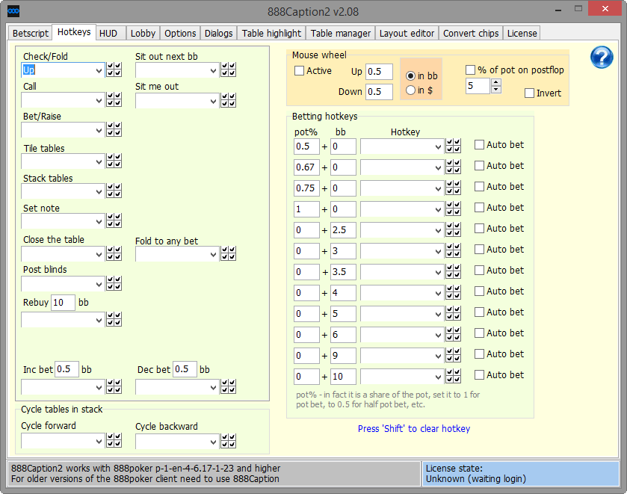627x494 pixels.
Task: Enable Auto bet for the 5 bb betting row
Action: (479, 312)
